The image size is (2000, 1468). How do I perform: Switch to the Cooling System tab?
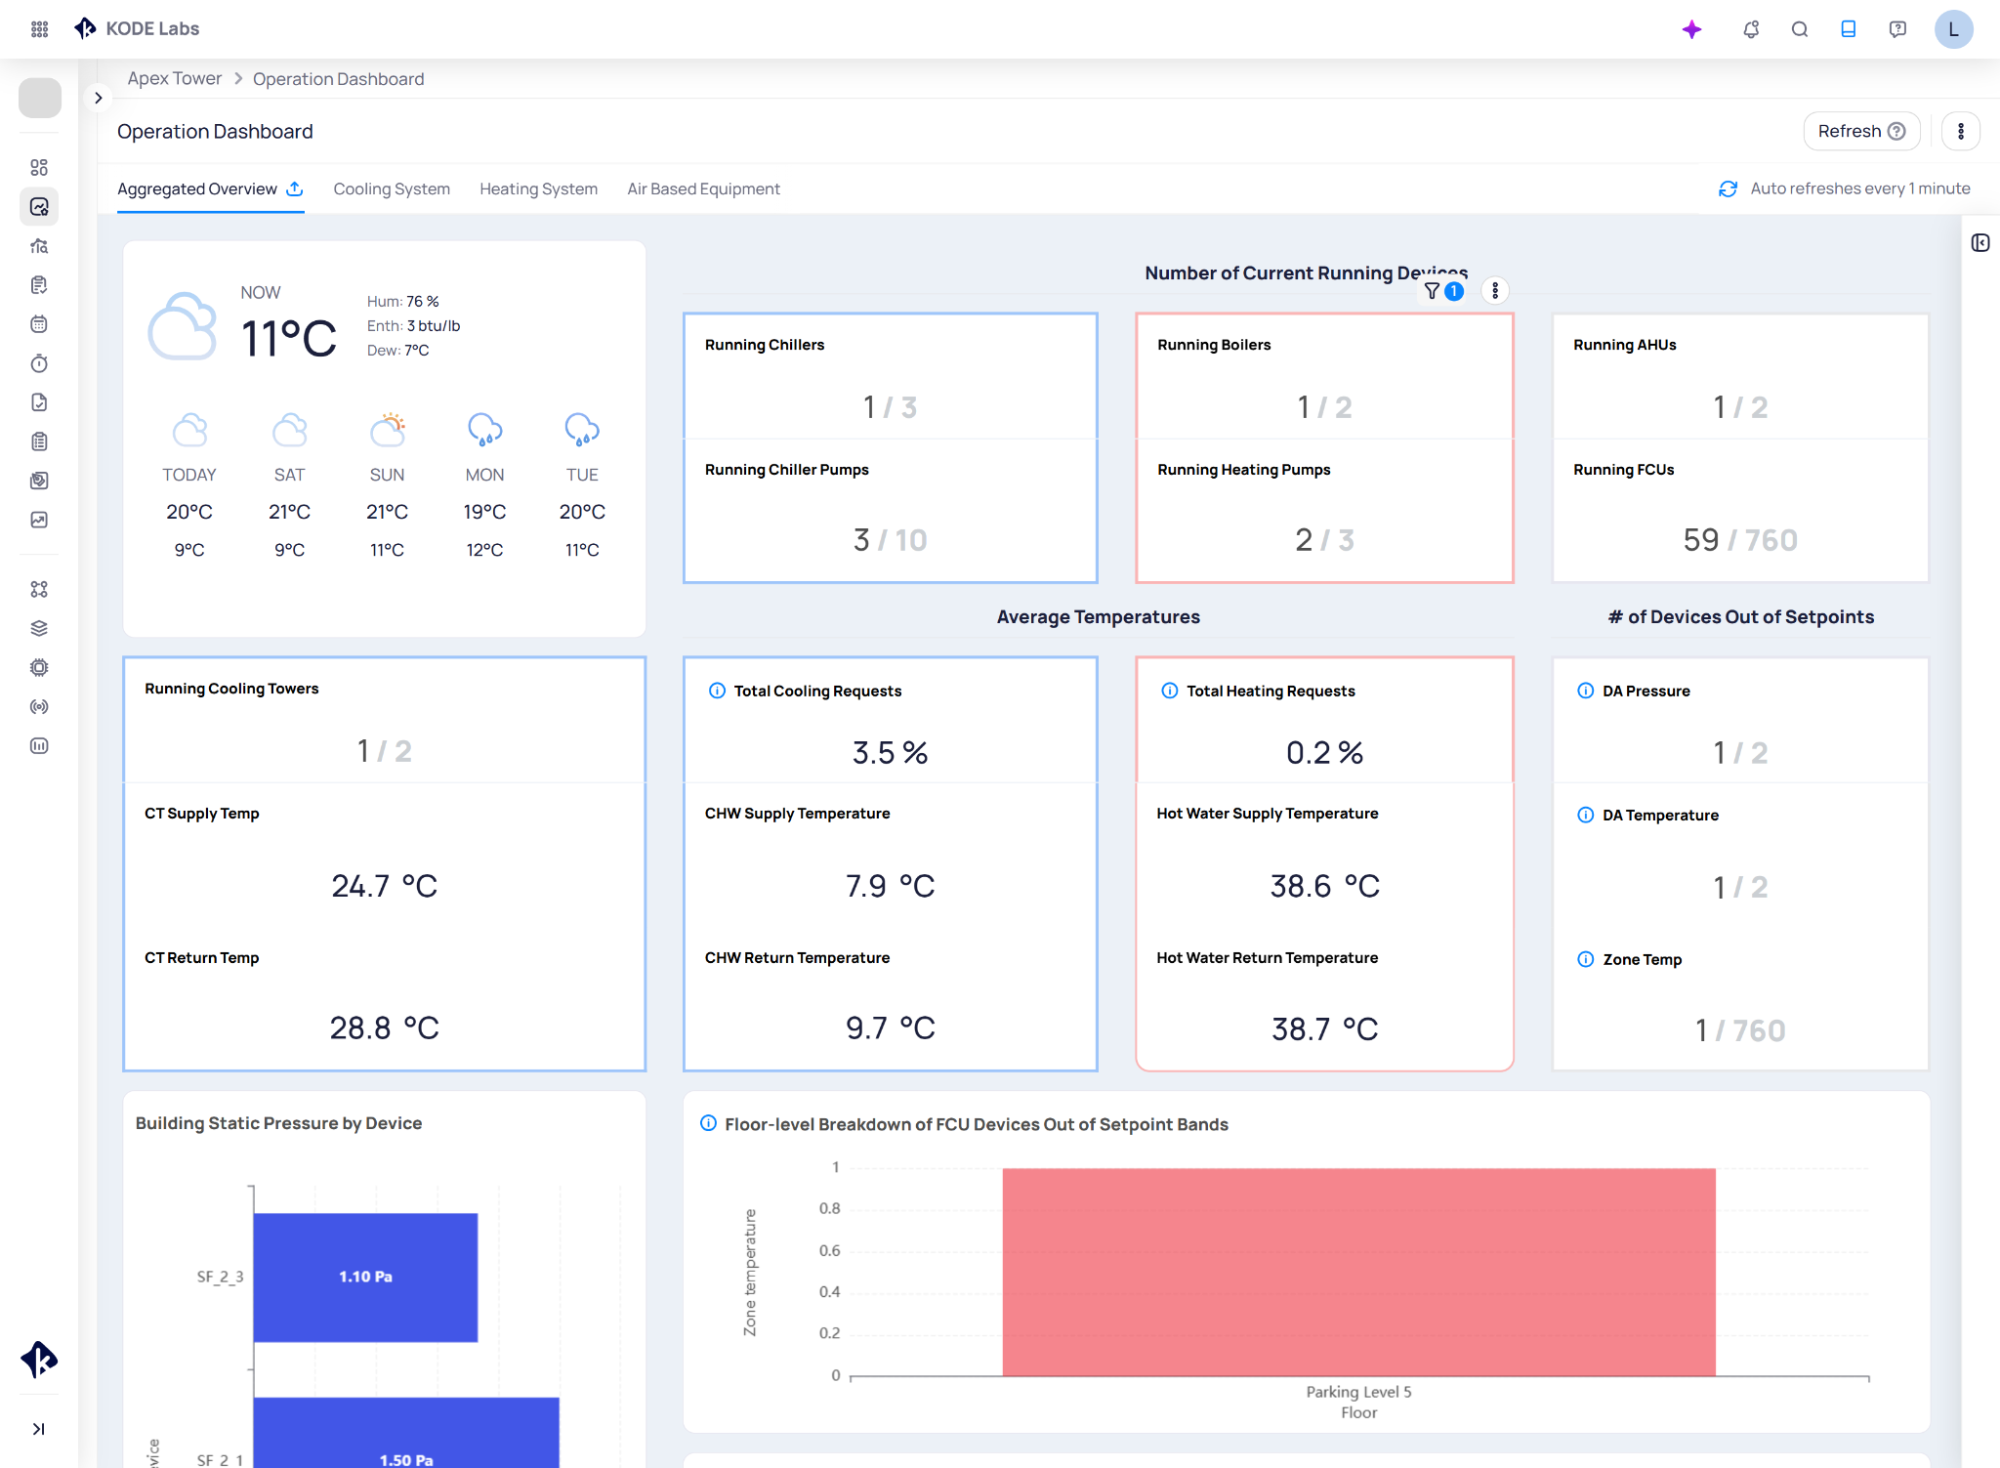391,189
